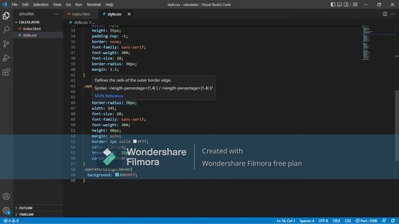Click 'margin: 1.5;' on line 40
399x224 pixels.
point(105,69)
